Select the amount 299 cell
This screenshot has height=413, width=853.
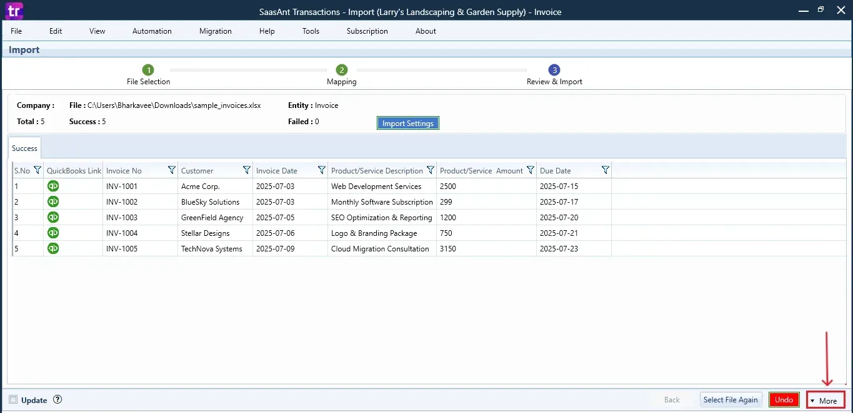(x=486, y=202)
